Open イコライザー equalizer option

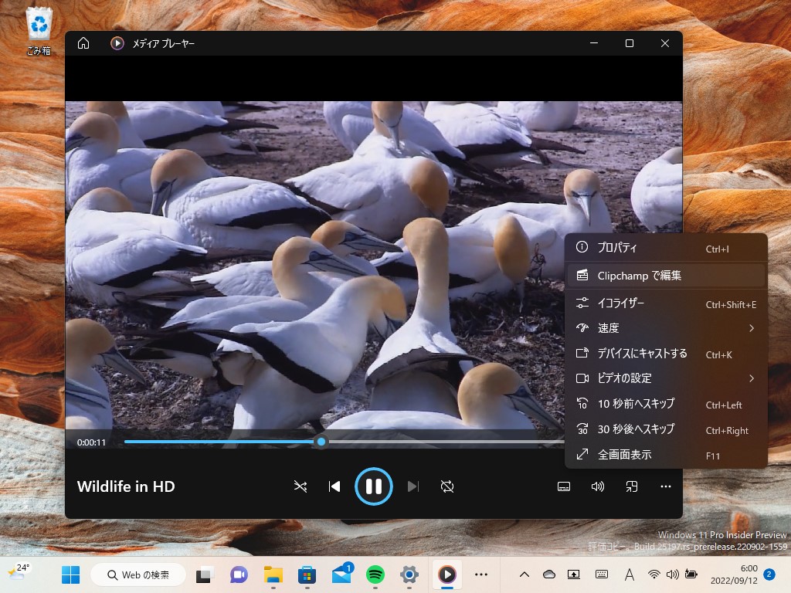pos(666,303)
